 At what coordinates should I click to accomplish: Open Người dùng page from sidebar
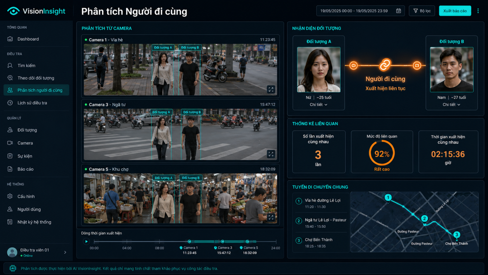tap(36, 209)
